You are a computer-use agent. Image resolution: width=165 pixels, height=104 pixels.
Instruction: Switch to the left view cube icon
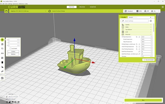15,102
